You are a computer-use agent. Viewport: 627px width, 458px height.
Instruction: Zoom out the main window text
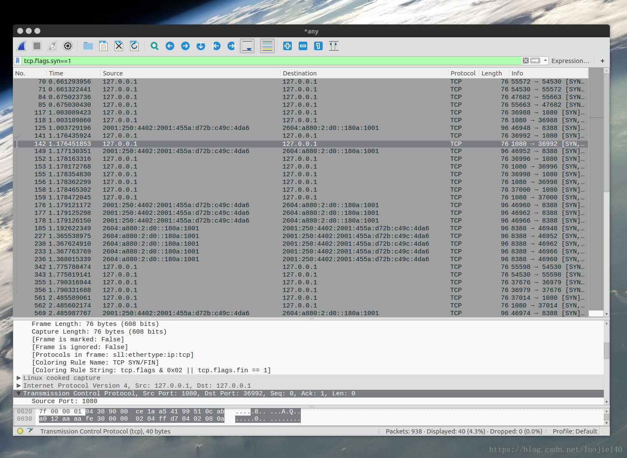pos(303,46)
